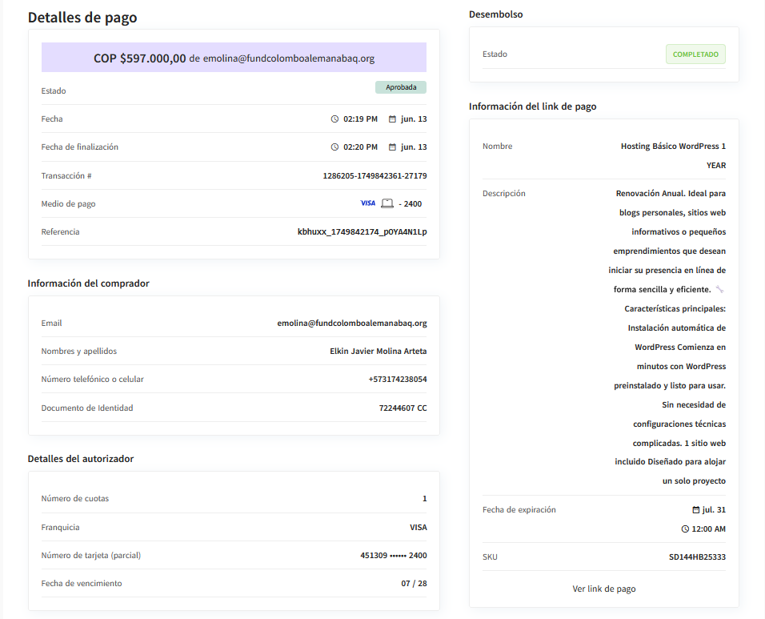
Task: Click the clock icon beside 02:19 PM
Action: pos(334,119)
